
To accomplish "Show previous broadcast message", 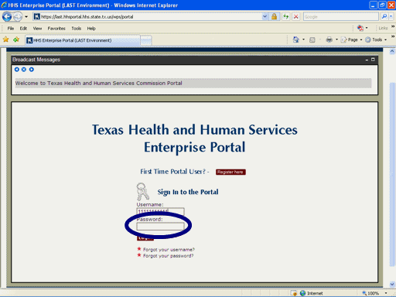I will [17, 70].
